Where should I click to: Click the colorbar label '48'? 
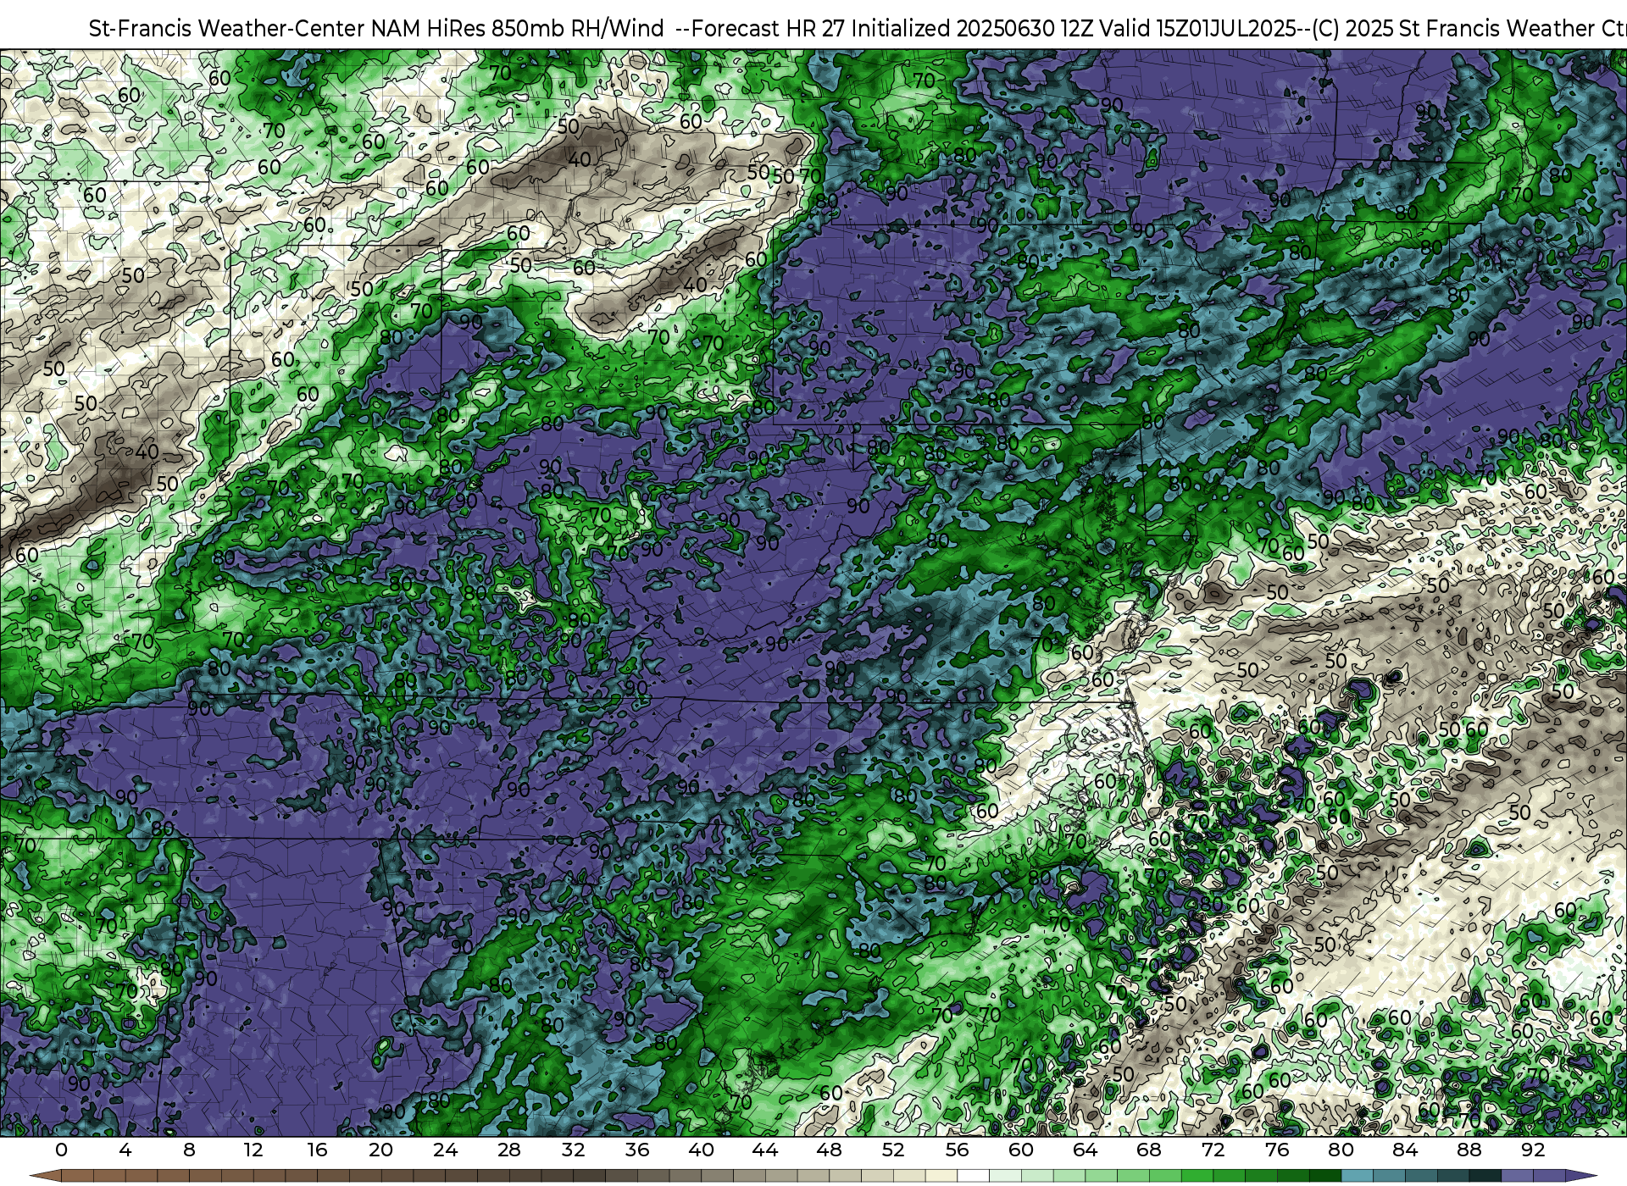tap(829, 1150)
